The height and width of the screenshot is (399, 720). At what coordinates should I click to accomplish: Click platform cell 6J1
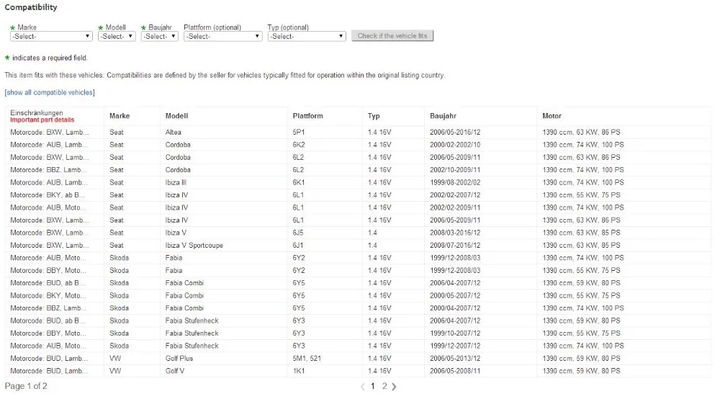[298, 245]
